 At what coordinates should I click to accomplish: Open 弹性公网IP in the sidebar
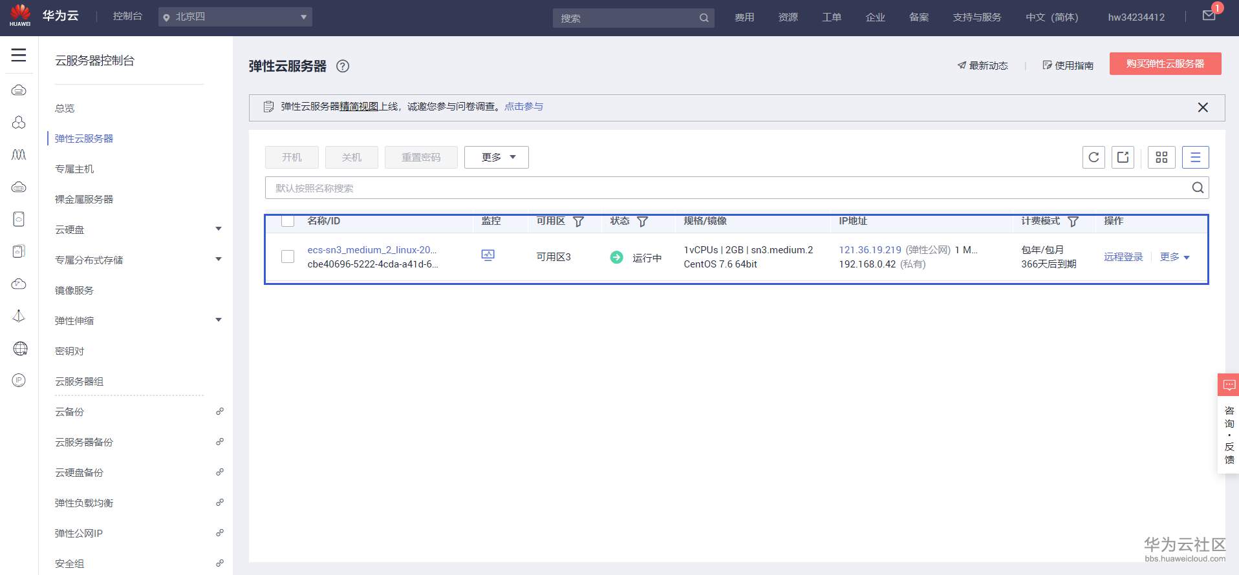(x=79, y=533)
